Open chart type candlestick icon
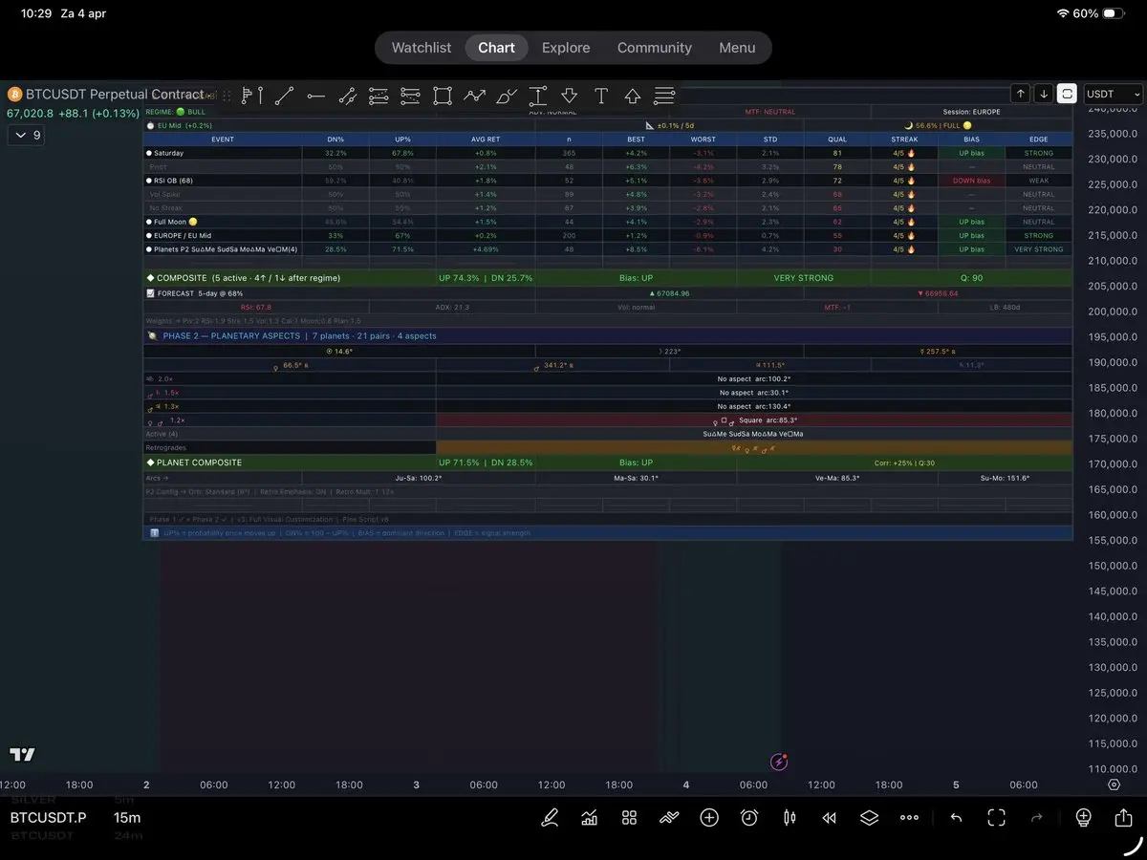 click(790, 818)
